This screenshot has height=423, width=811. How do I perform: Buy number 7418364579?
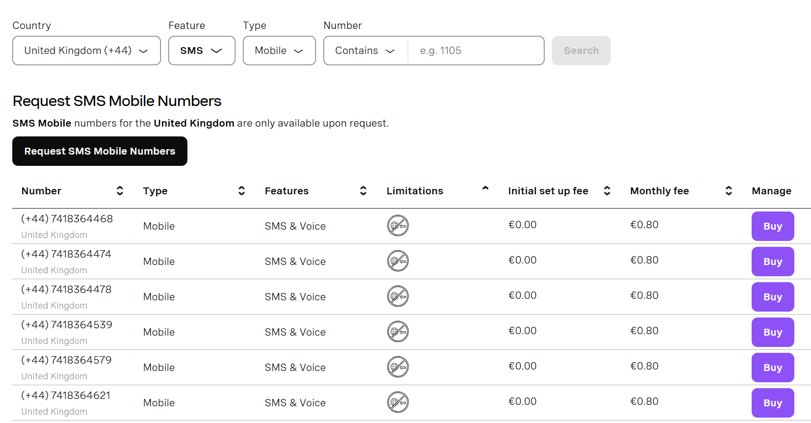point(773,368)
